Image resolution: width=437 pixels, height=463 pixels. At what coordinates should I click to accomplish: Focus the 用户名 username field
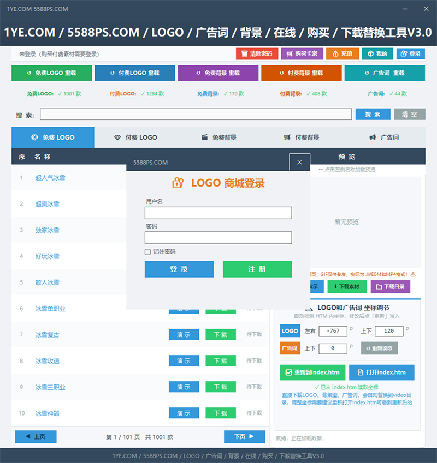(x=218, y=213)
